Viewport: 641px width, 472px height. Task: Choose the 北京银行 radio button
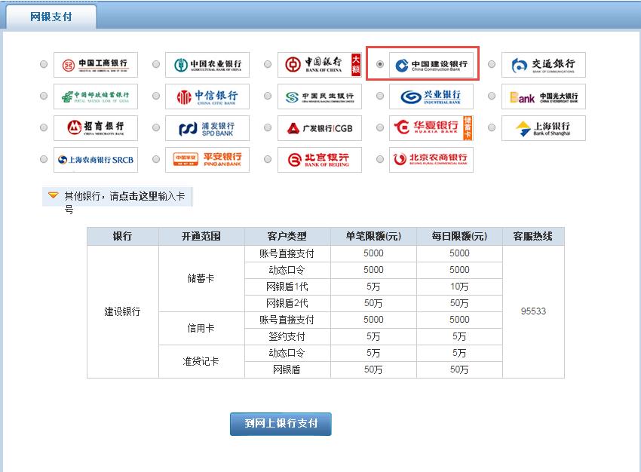[x=268, y=159]
